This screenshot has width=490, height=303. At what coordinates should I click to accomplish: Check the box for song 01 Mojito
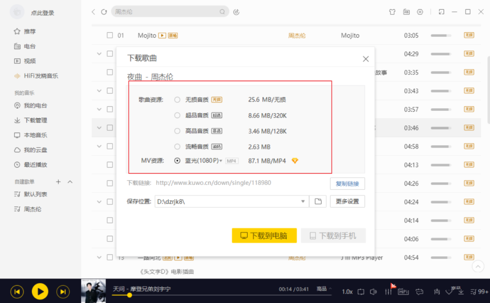point(110,35)
